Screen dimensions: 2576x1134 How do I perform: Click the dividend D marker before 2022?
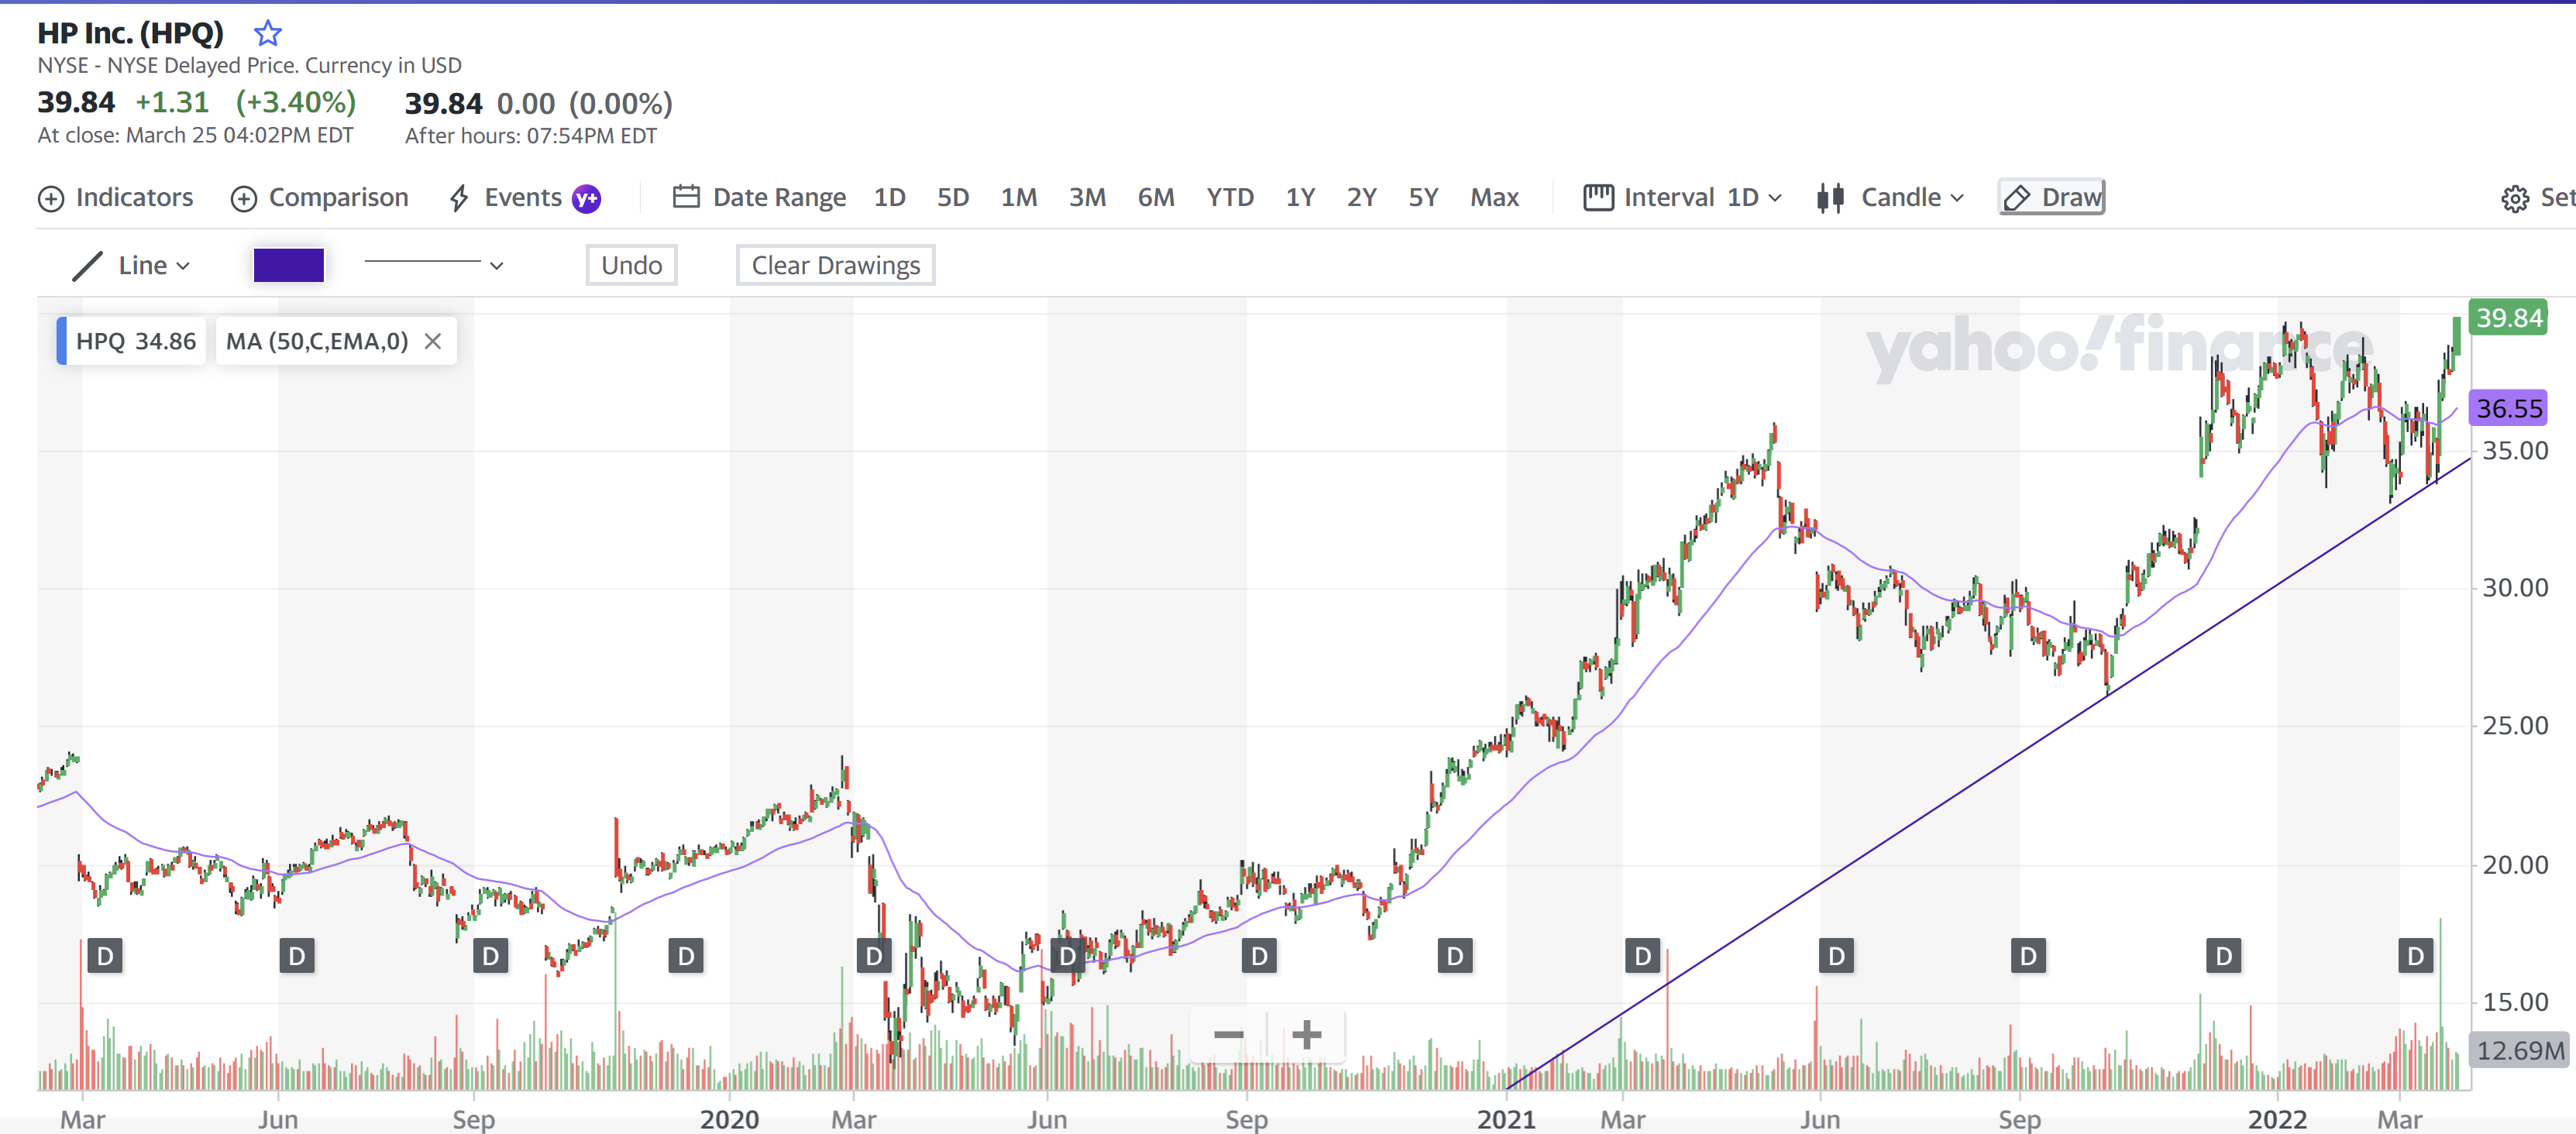(x=2223, y=956)
